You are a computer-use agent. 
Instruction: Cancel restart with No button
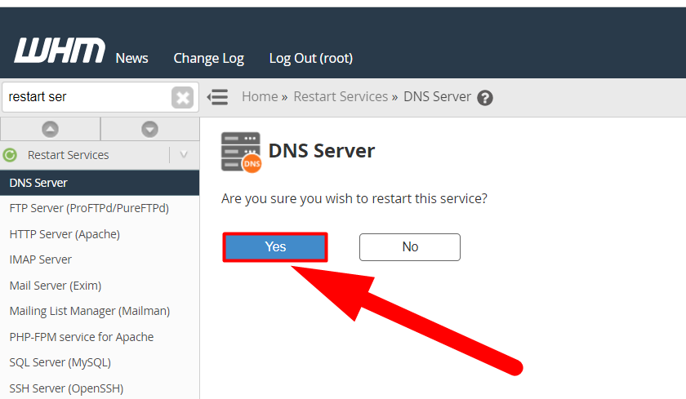[410, 247]
